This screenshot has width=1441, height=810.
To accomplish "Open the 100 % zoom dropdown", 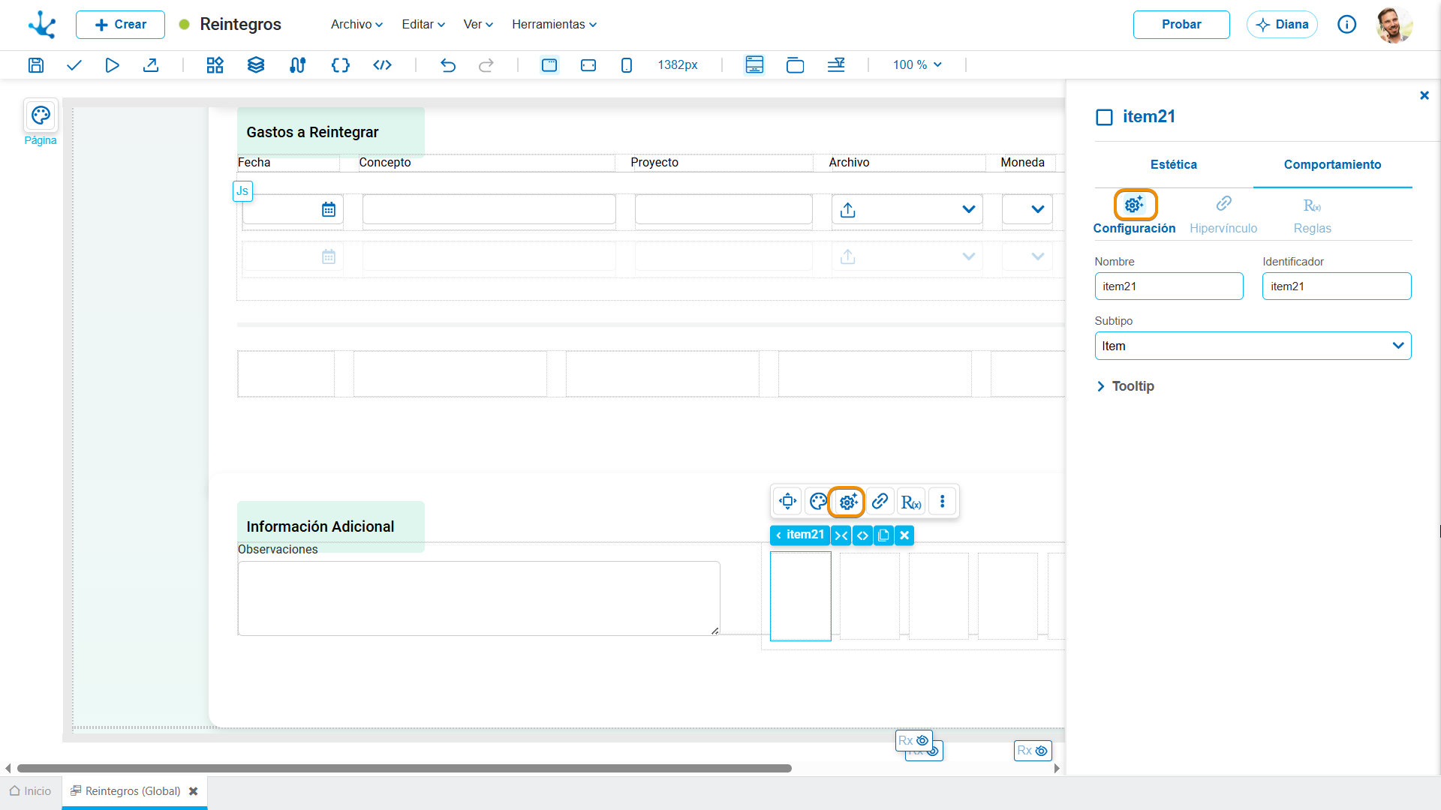I will 916,65.
